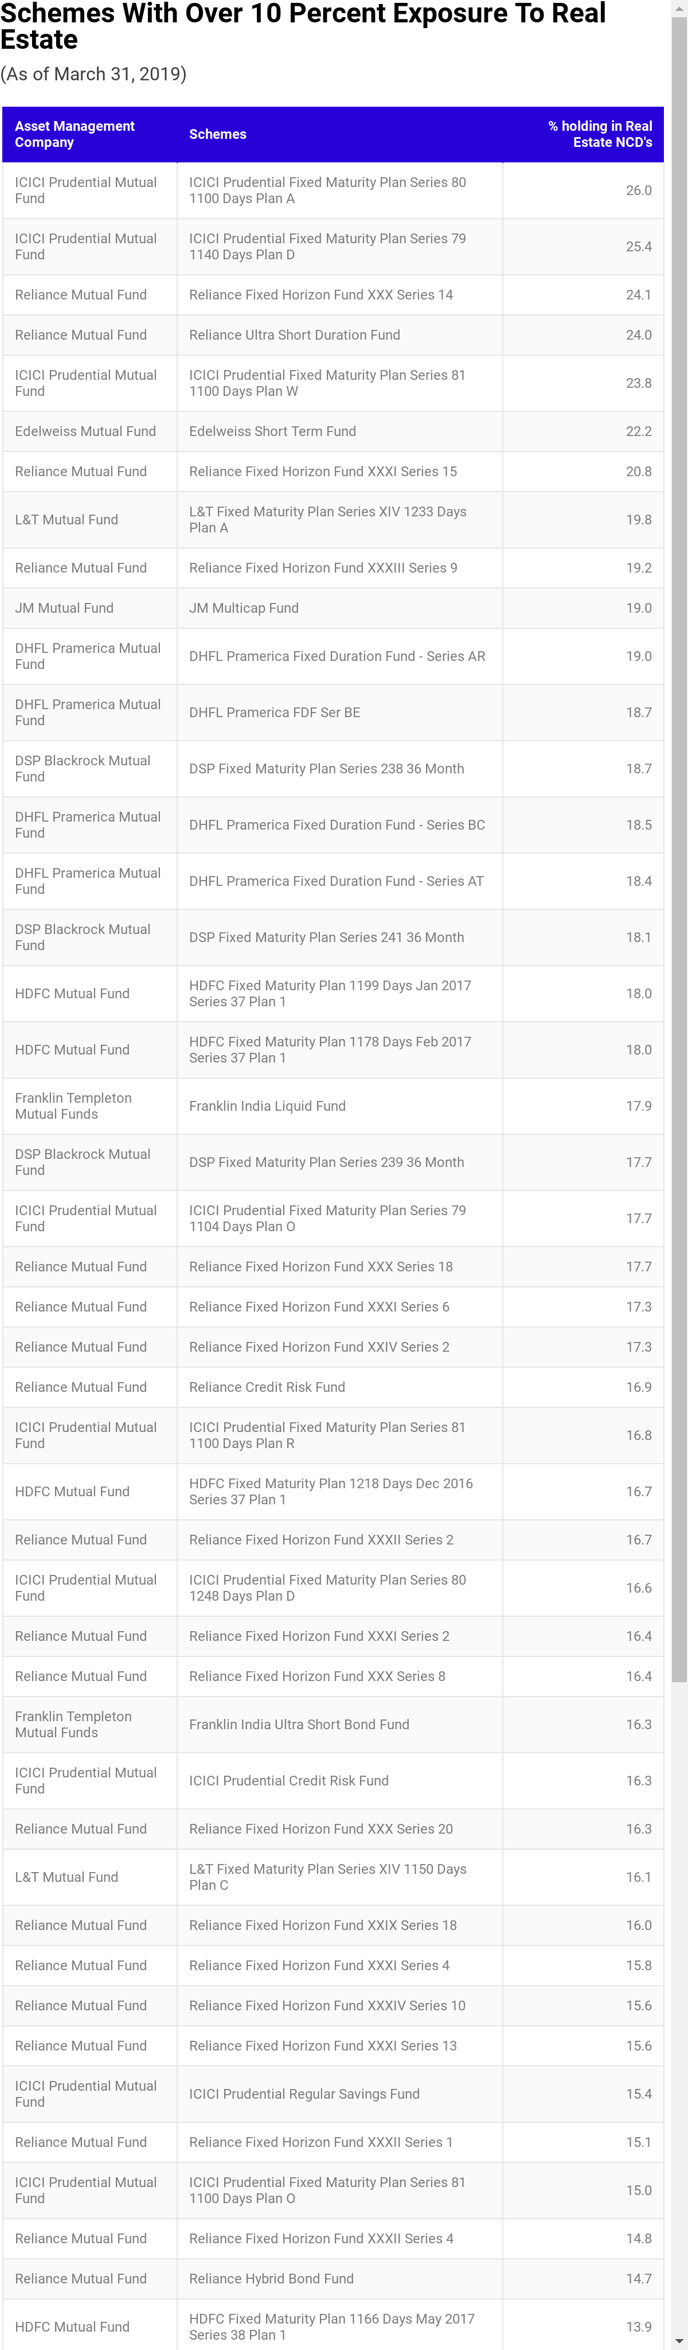Click the Reliance Credit Risk Fund cell
Viewport: 688px width, 2350px height.
(x=267, y=1387)
